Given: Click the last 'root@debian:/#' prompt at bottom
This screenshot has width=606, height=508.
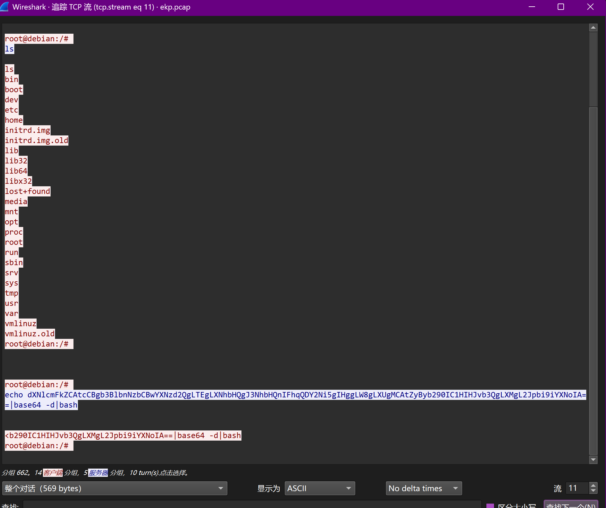Looking at the screenshot, I should click(39, 446).
